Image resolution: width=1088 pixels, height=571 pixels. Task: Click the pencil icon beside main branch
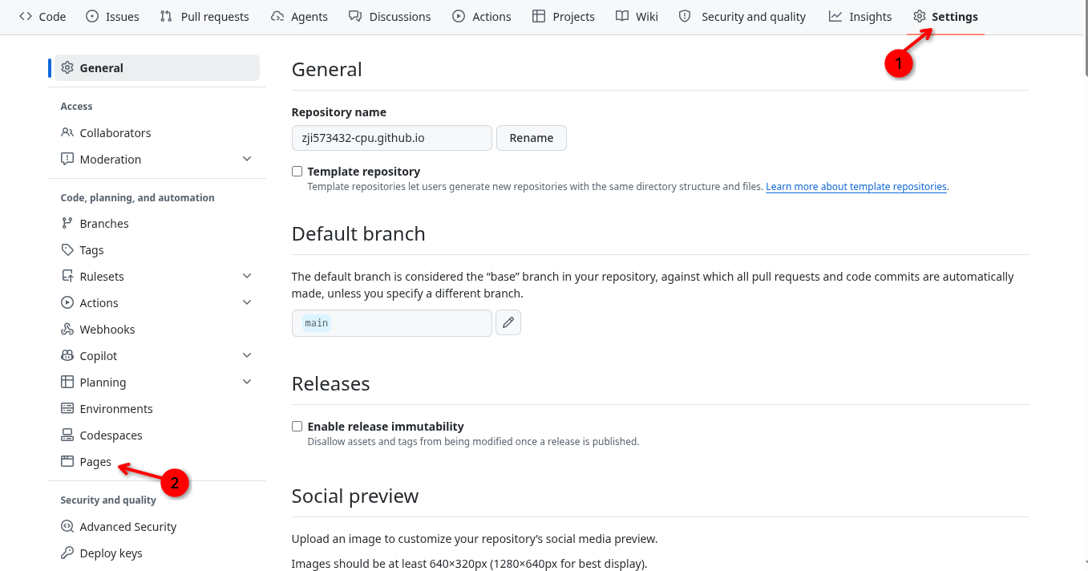(x=508, y=323)
